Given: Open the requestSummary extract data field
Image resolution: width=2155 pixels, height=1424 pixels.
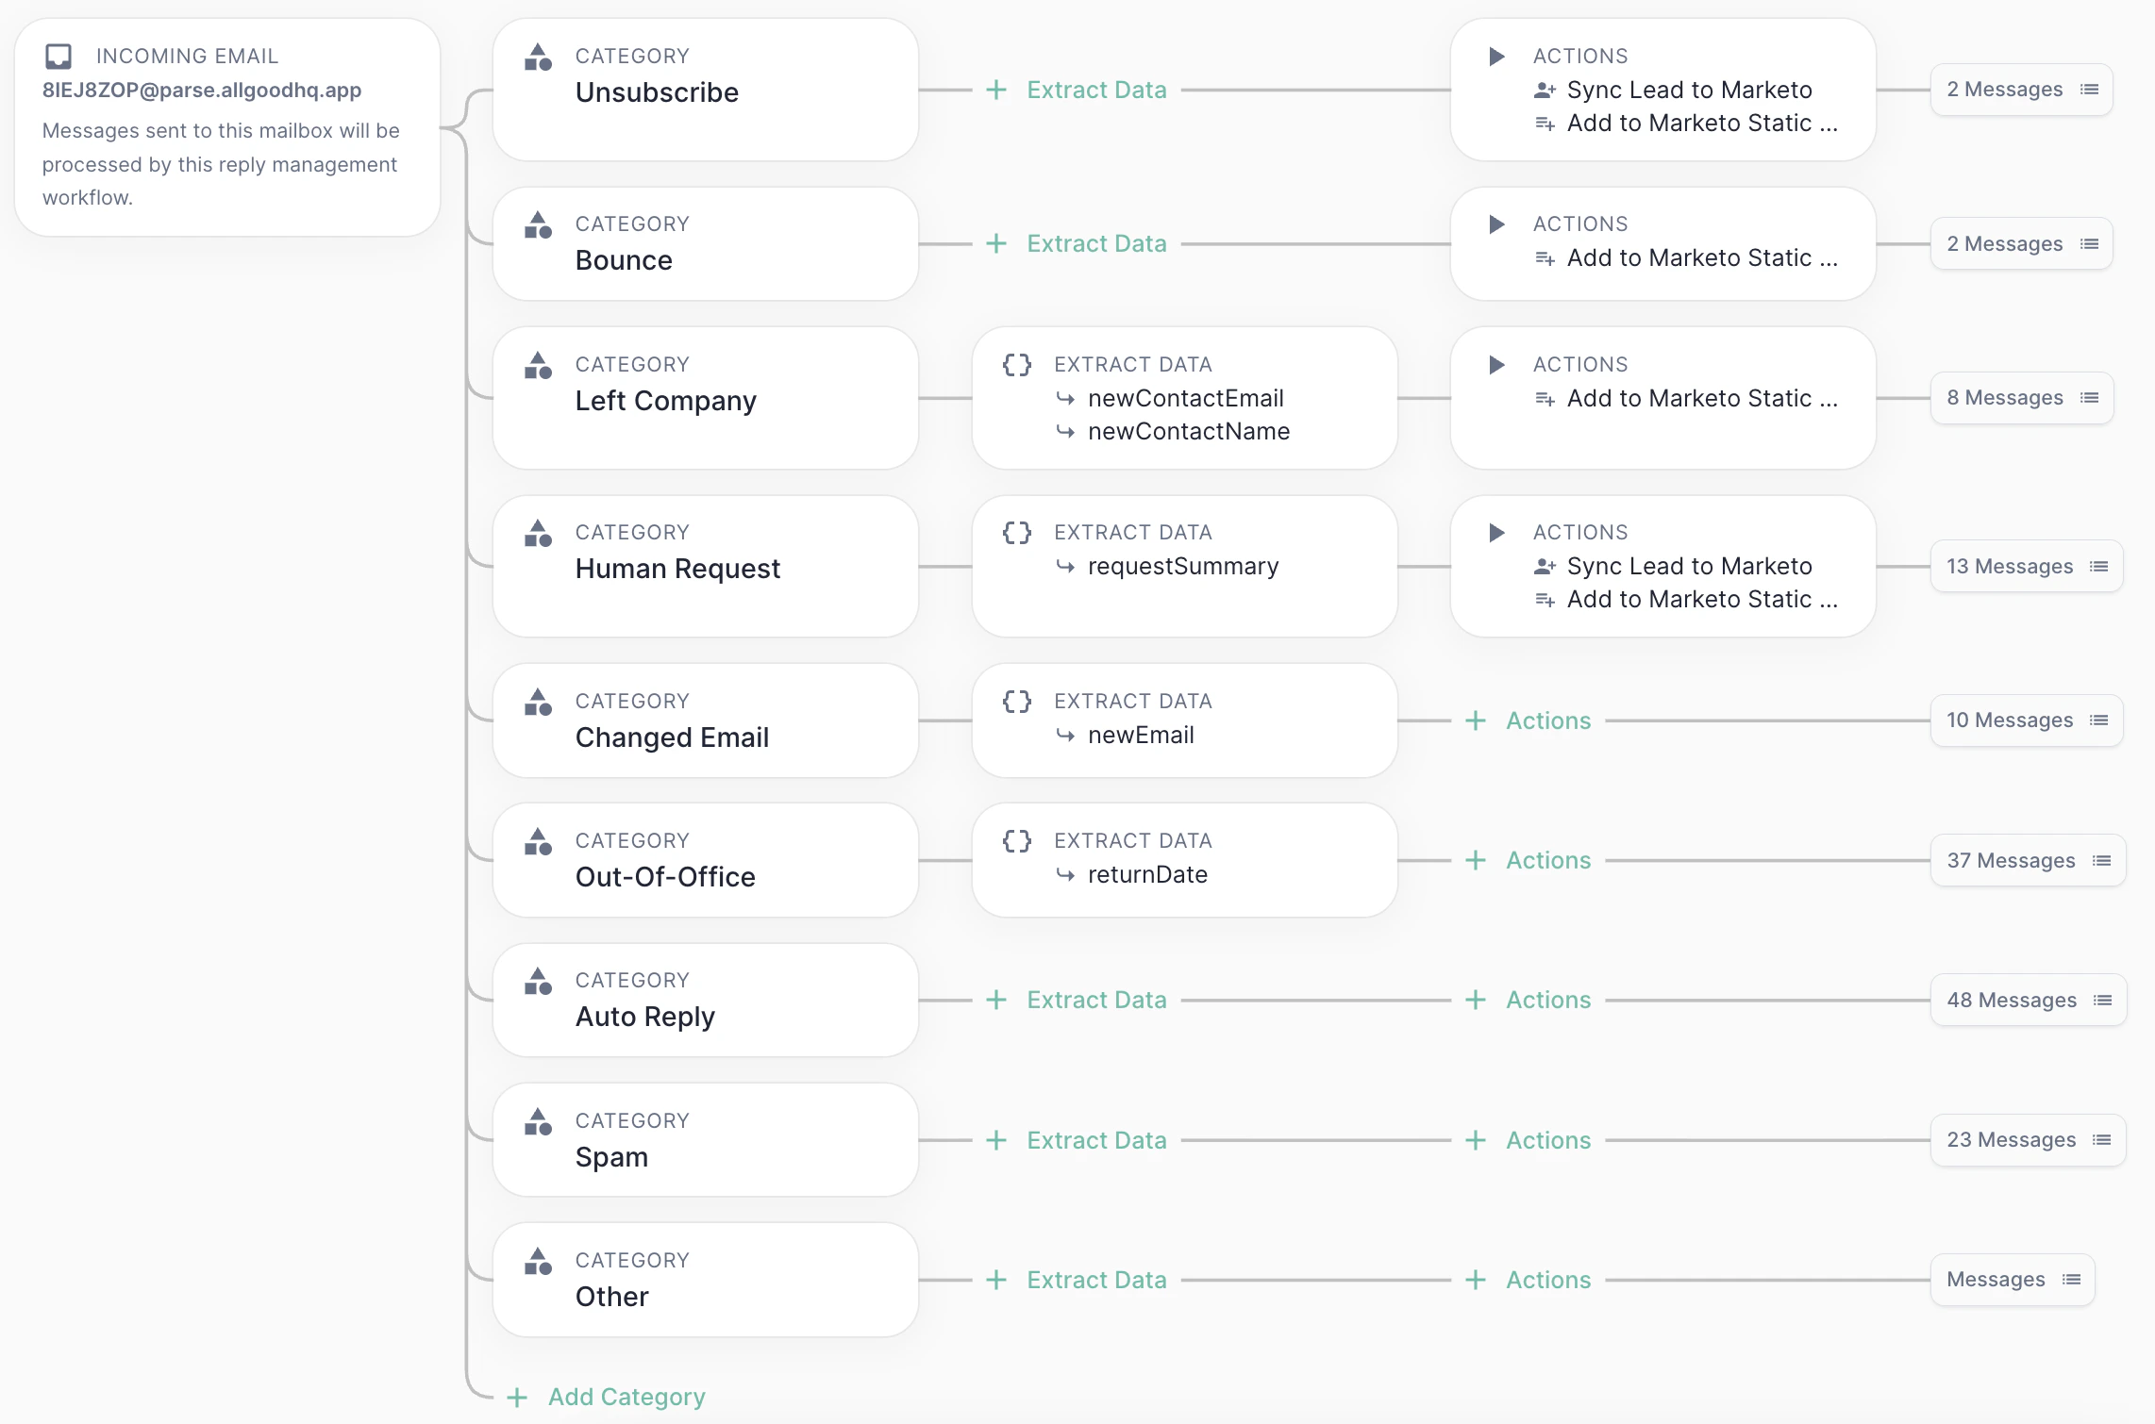Looking at the screenshot, I should tap(1182, 567).
